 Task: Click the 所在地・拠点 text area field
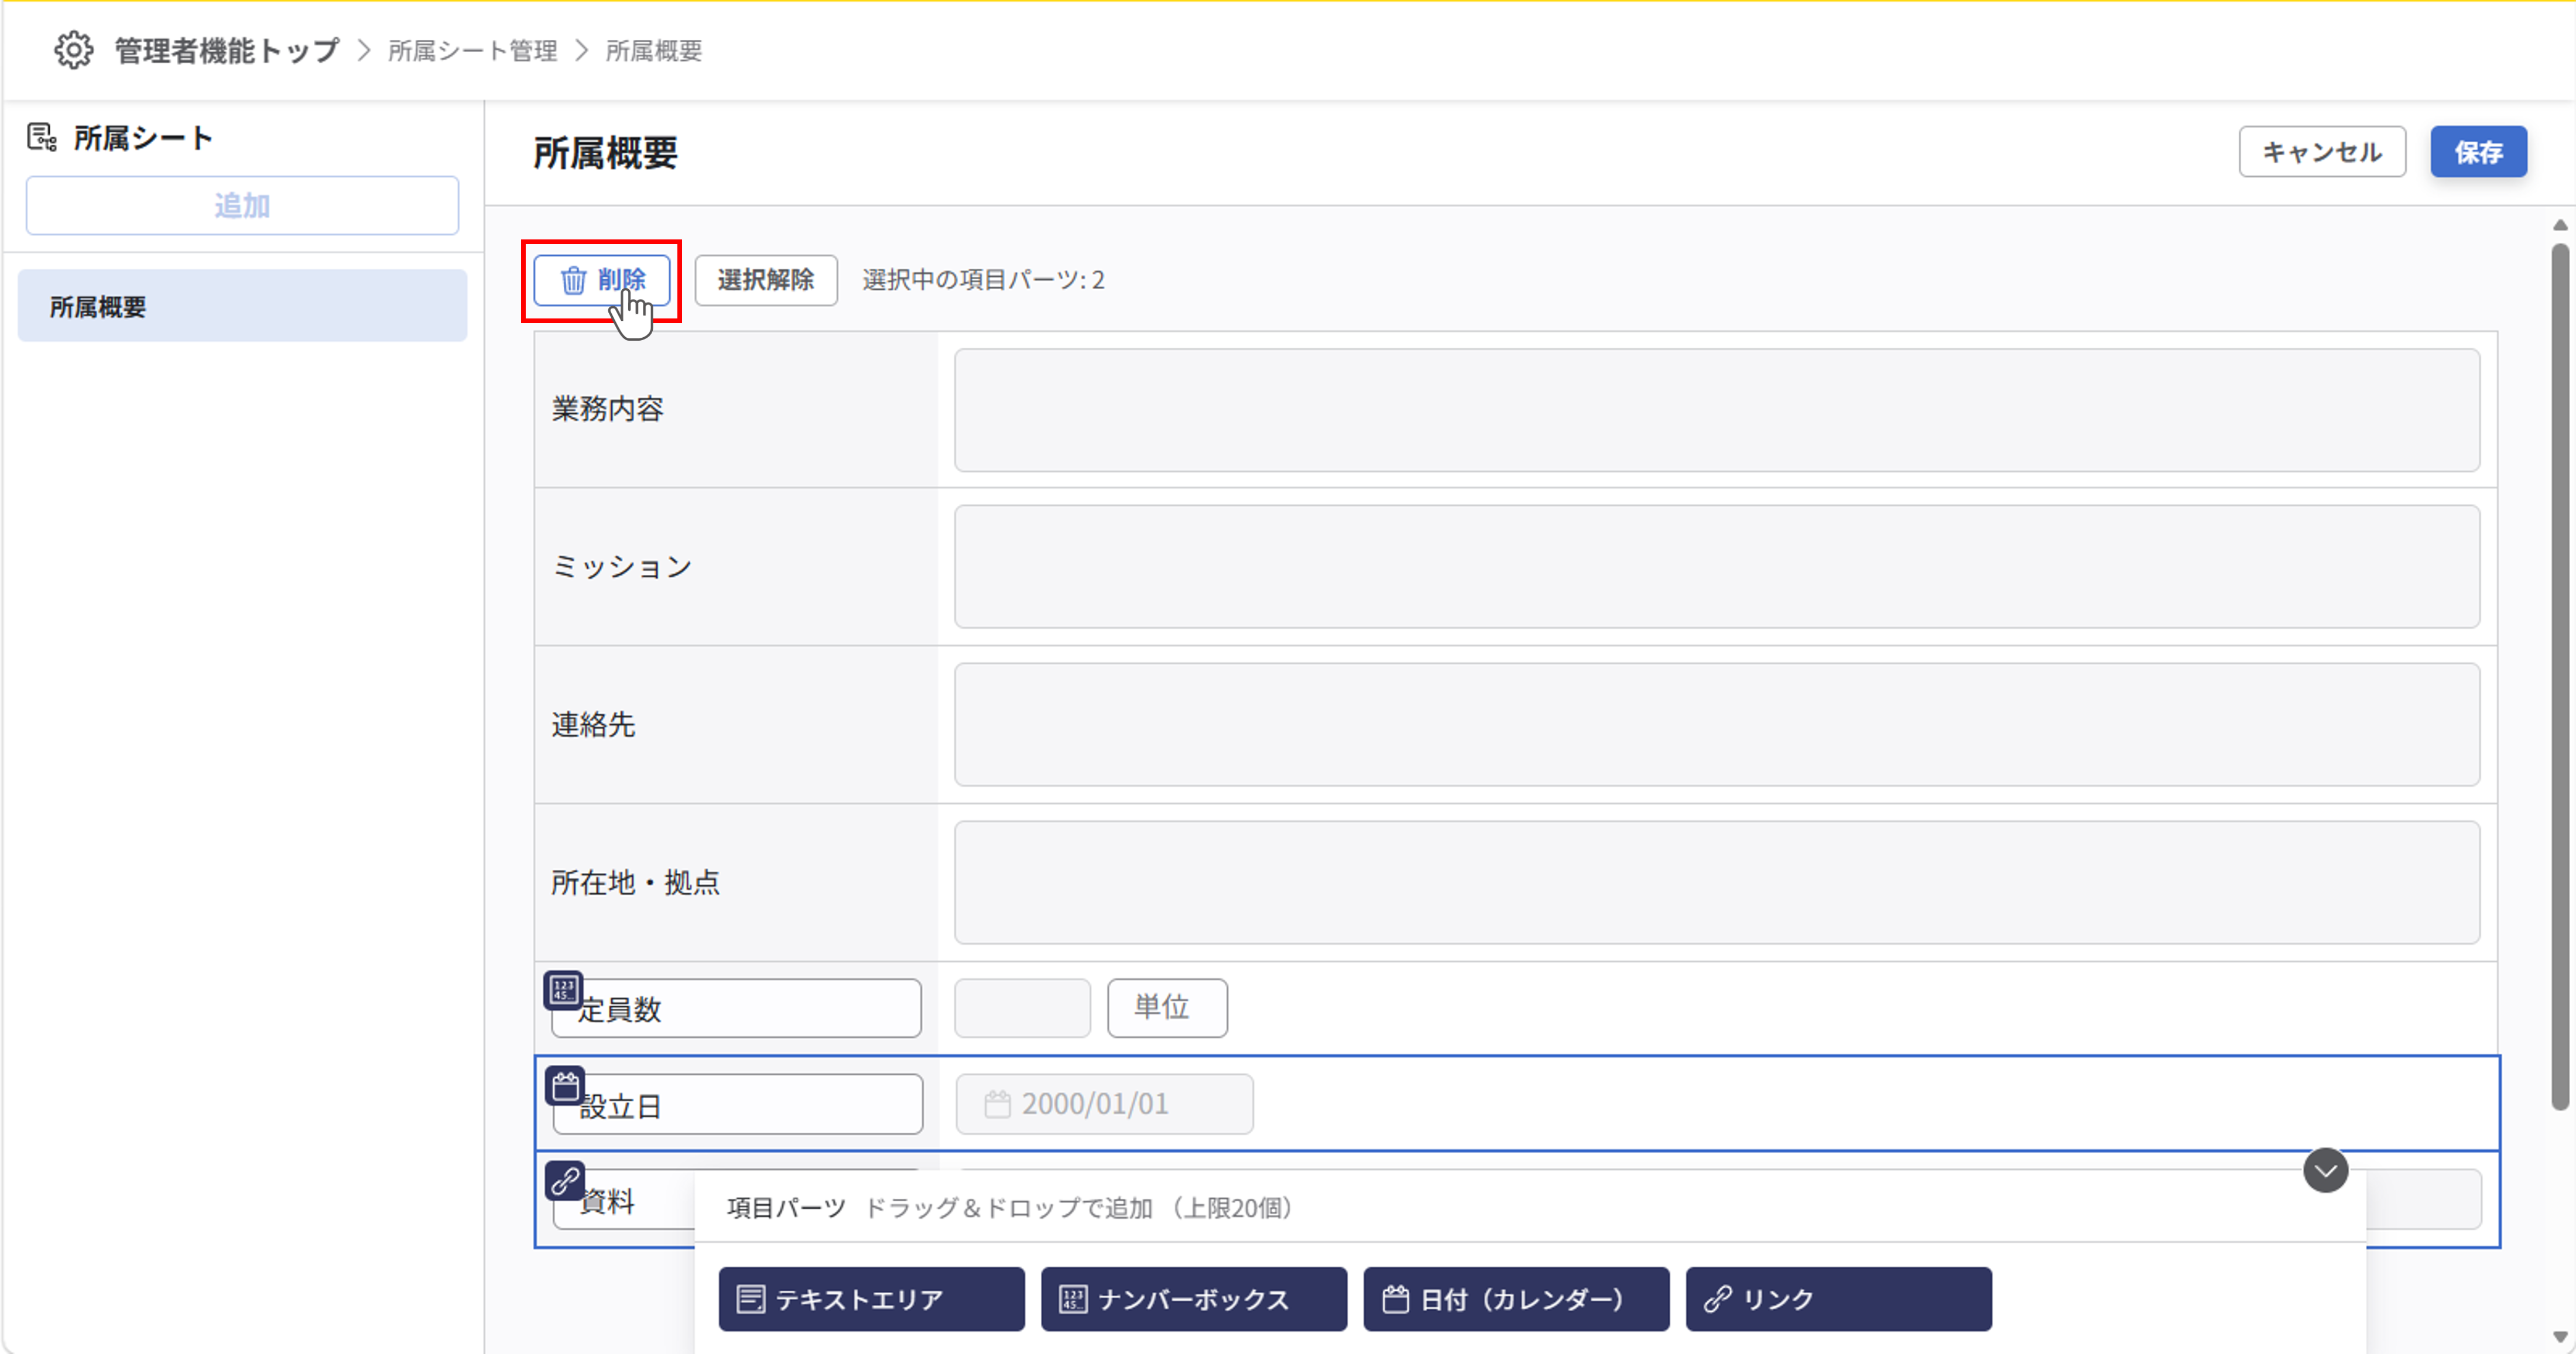point(1717,883)
